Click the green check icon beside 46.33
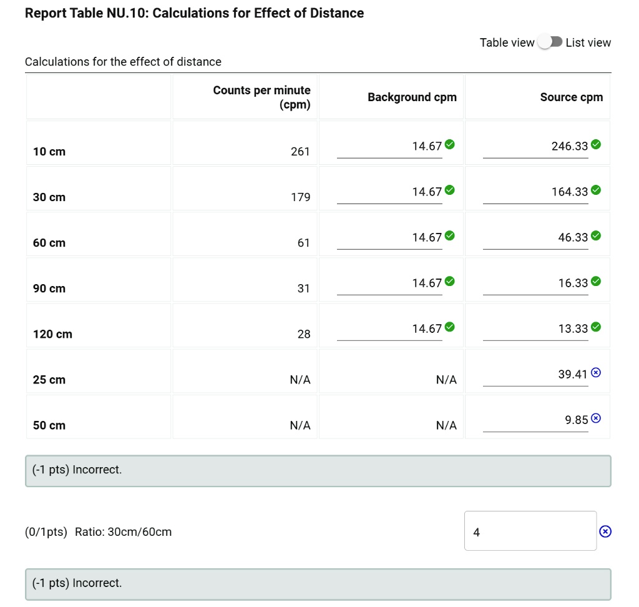Viewport: 639px width, 607px height. tap(596, 236)
